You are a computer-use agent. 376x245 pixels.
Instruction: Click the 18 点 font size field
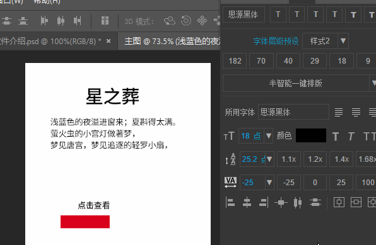point(251,136)
